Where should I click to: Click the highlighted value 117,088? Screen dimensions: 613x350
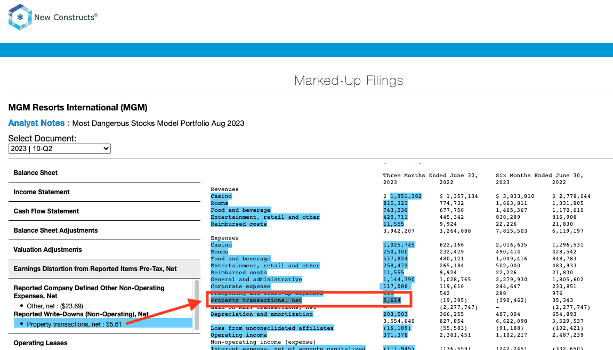395,287
